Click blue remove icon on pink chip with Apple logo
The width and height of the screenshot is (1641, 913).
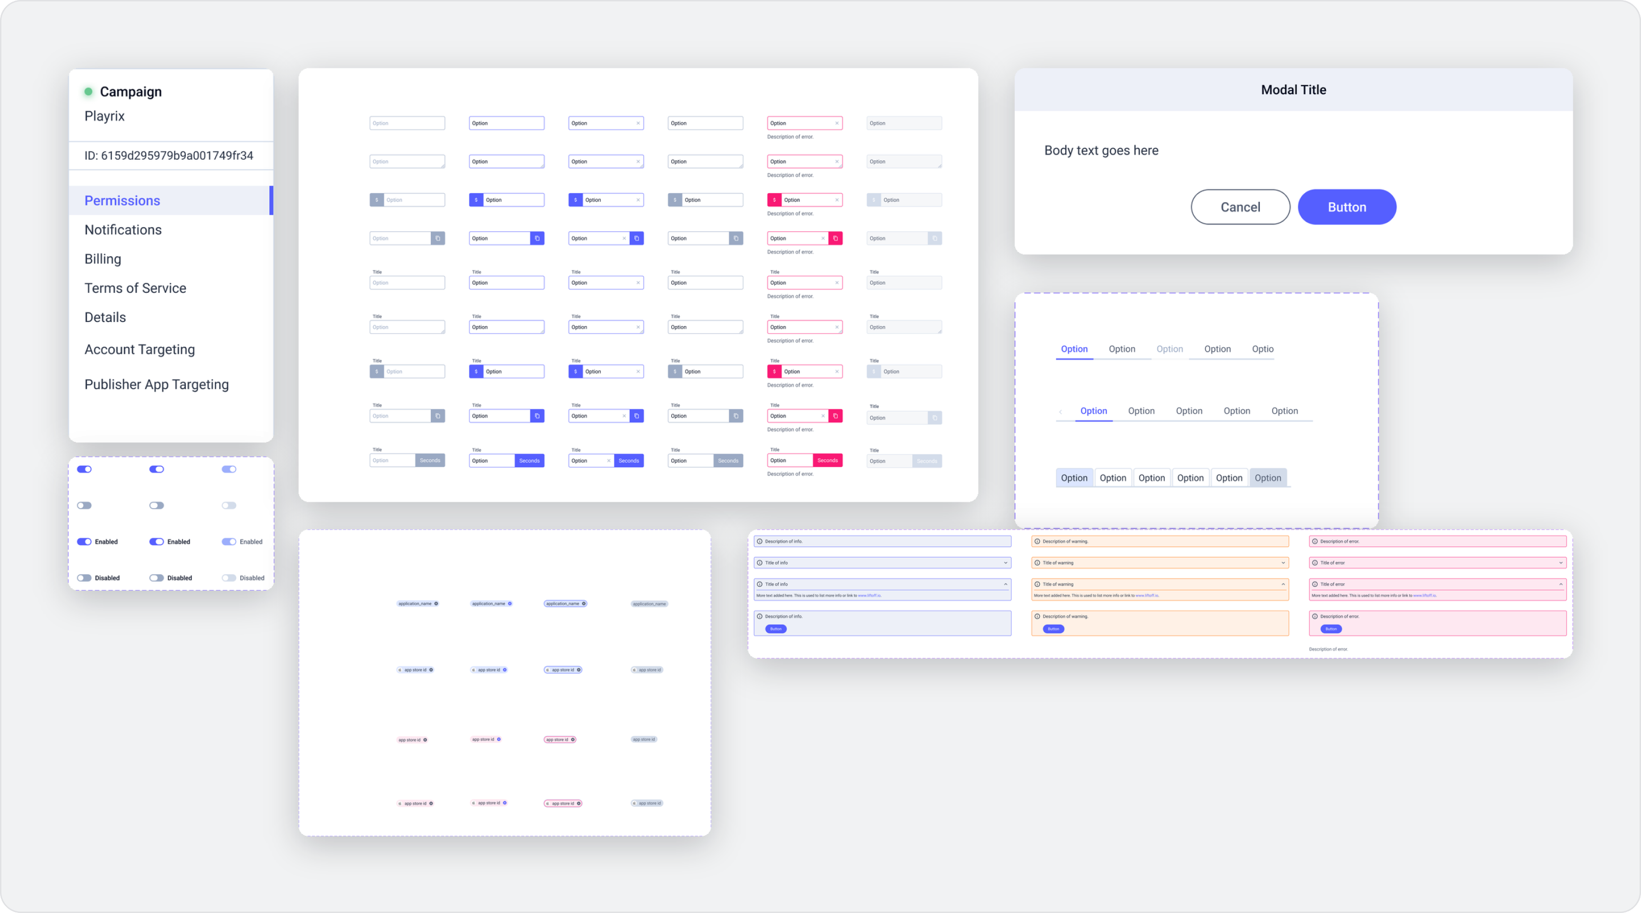[504, 803]
